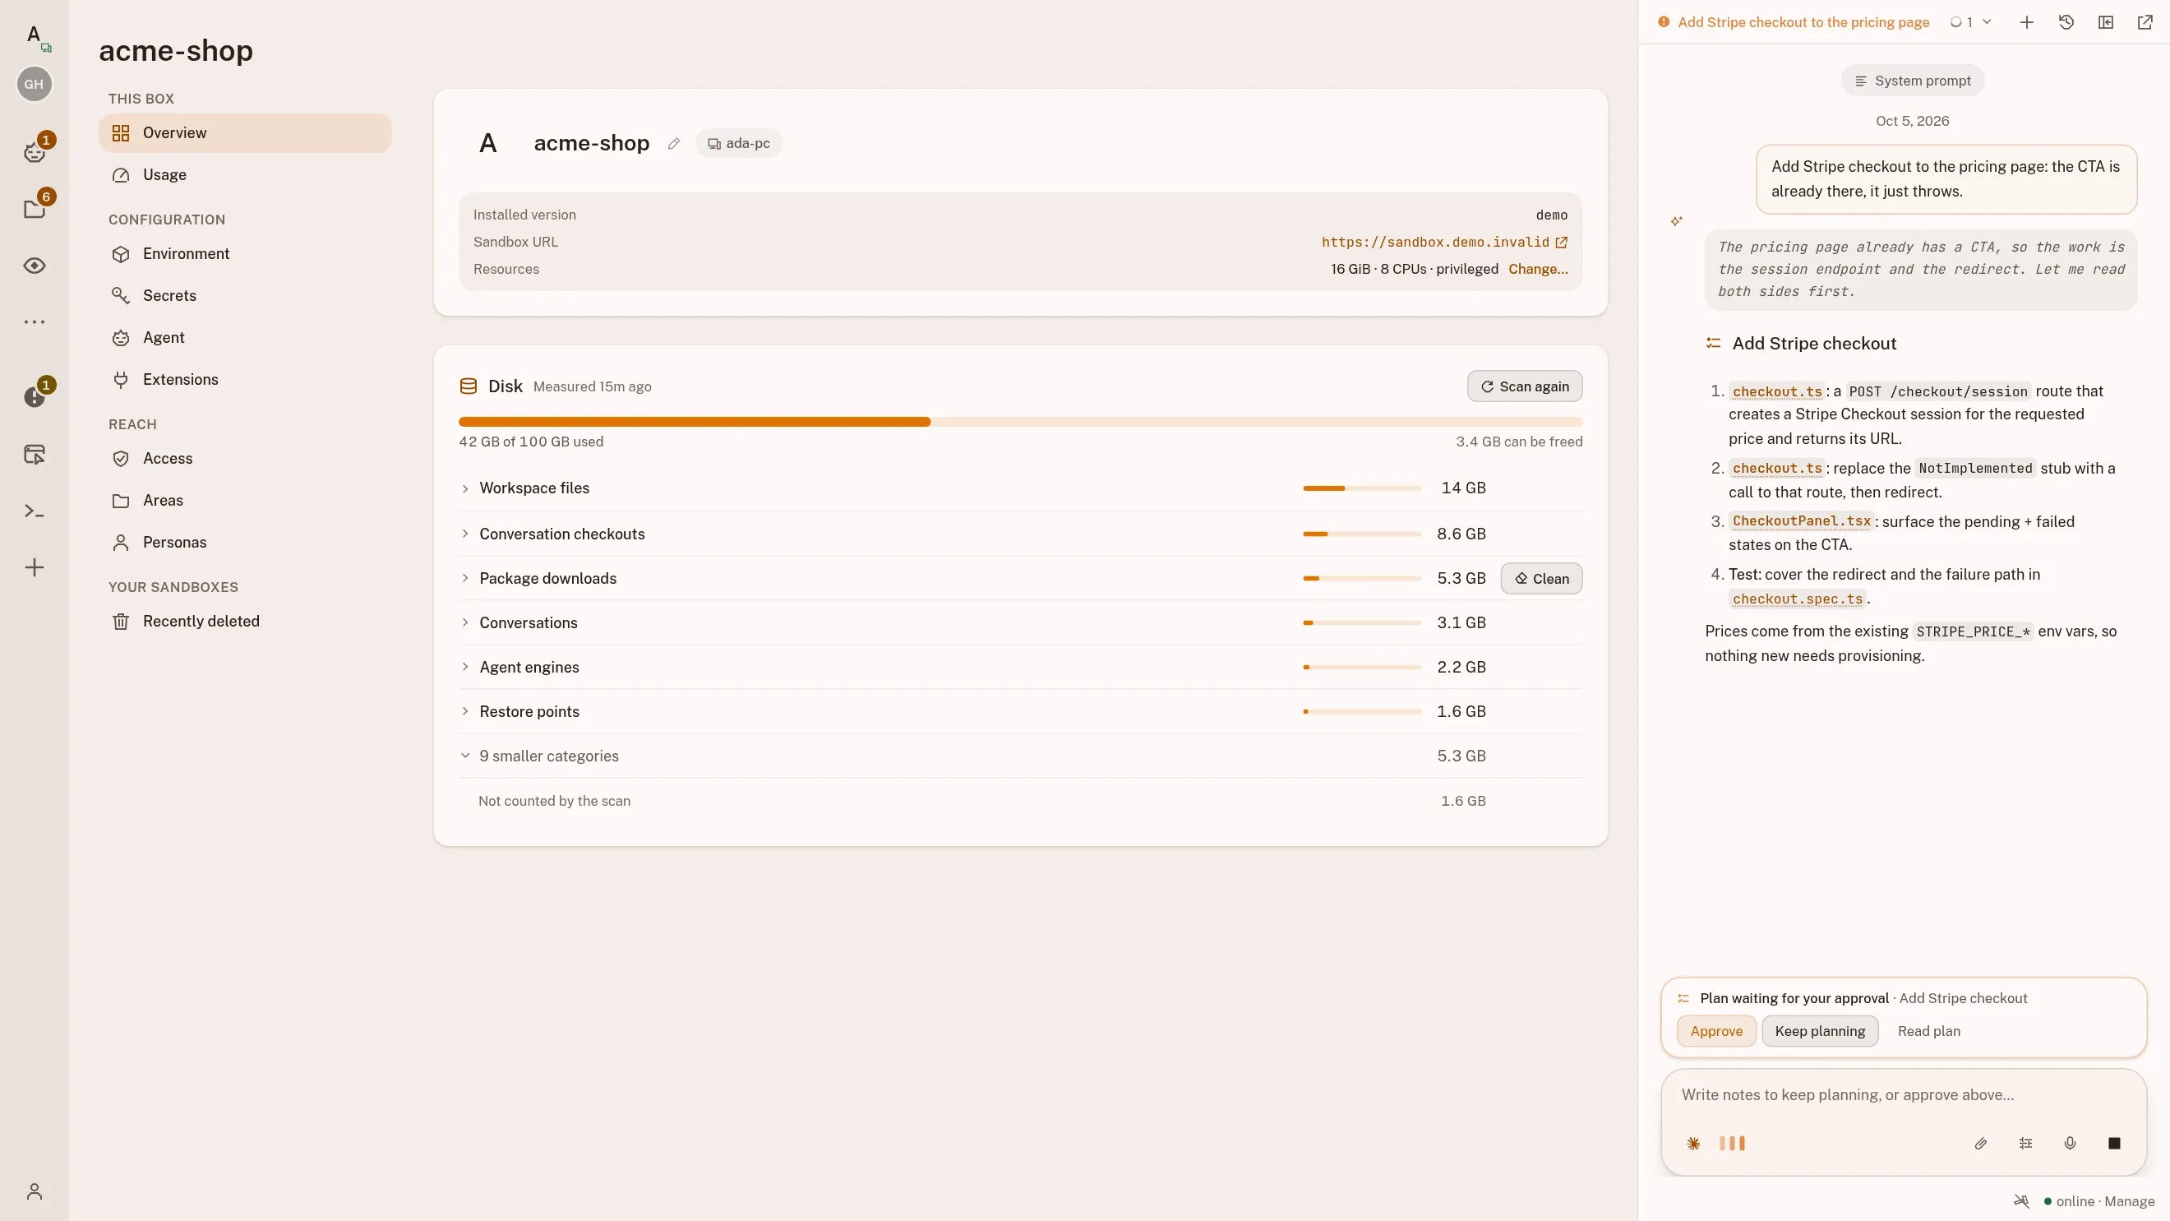This screenshot has height=1221, width=2170.
Task: Expand the Workspace files row
Action: pyautogui.click(x=1020, y=488)
